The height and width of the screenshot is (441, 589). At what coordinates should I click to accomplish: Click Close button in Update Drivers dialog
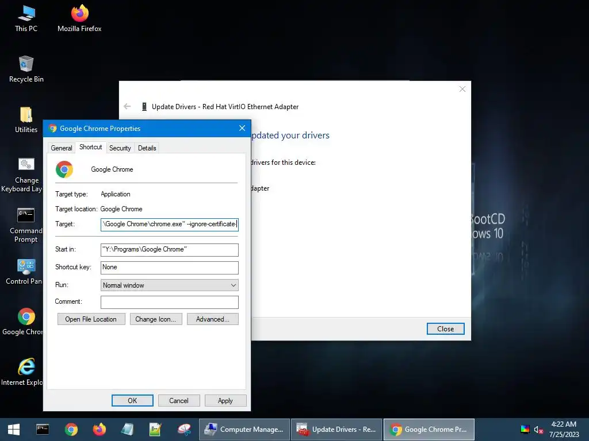point(446,329)
